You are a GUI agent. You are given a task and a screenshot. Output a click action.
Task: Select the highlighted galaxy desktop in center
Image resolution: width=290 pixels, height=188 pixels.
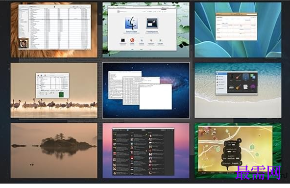[x=146, y=90]
